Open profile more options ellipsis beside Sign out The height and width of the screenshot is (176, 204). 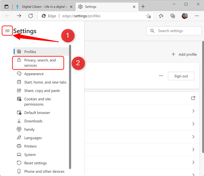(161, 76)
